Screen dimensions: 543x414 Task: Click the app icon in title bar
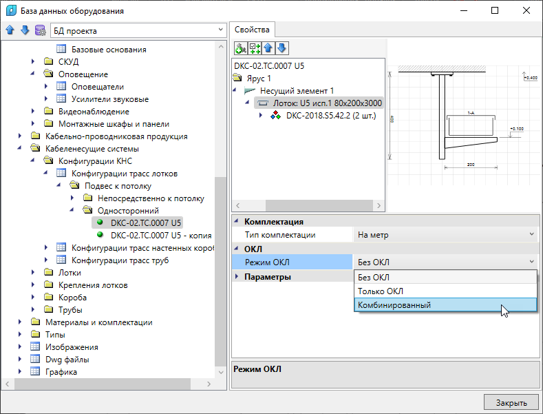[12, 10]
